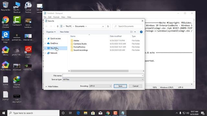Screen dimensions: 207x116
Task: Click the scroll right arrow of the file list
Action: point(143,71)
